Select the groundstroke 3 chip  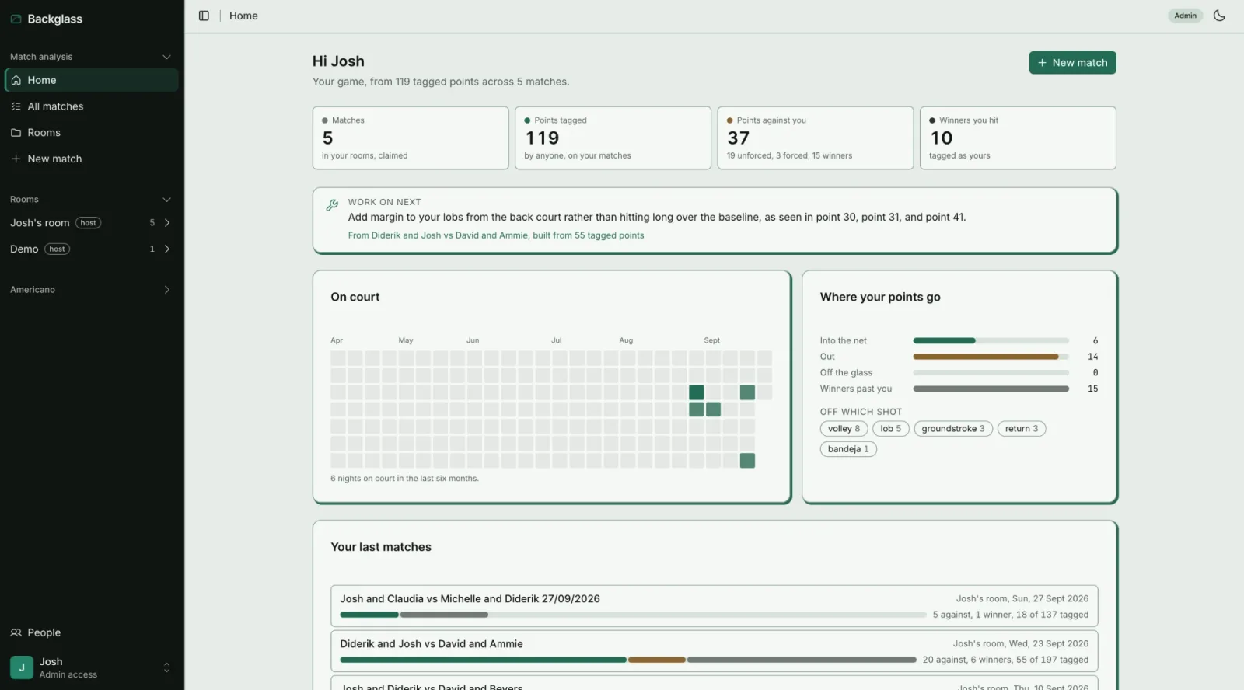click(953, 429)
